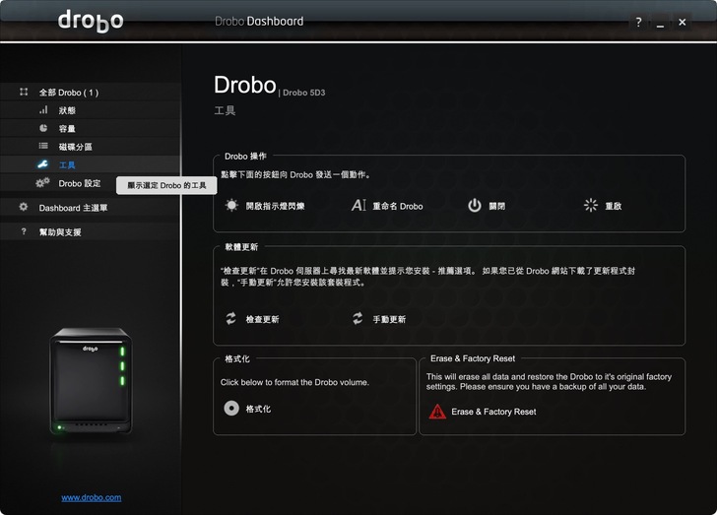Open the 容量 capacity page
Image resolution: width=717 pixels, height=515 pixels.
coord(91,129)
